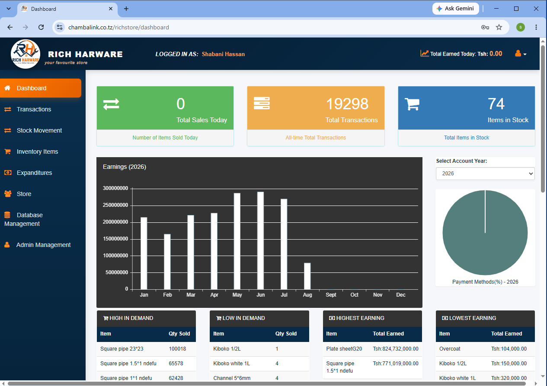Open a new browser tab with plus button
The height and width of the screenshot is (386, 547).
[126, 9]
